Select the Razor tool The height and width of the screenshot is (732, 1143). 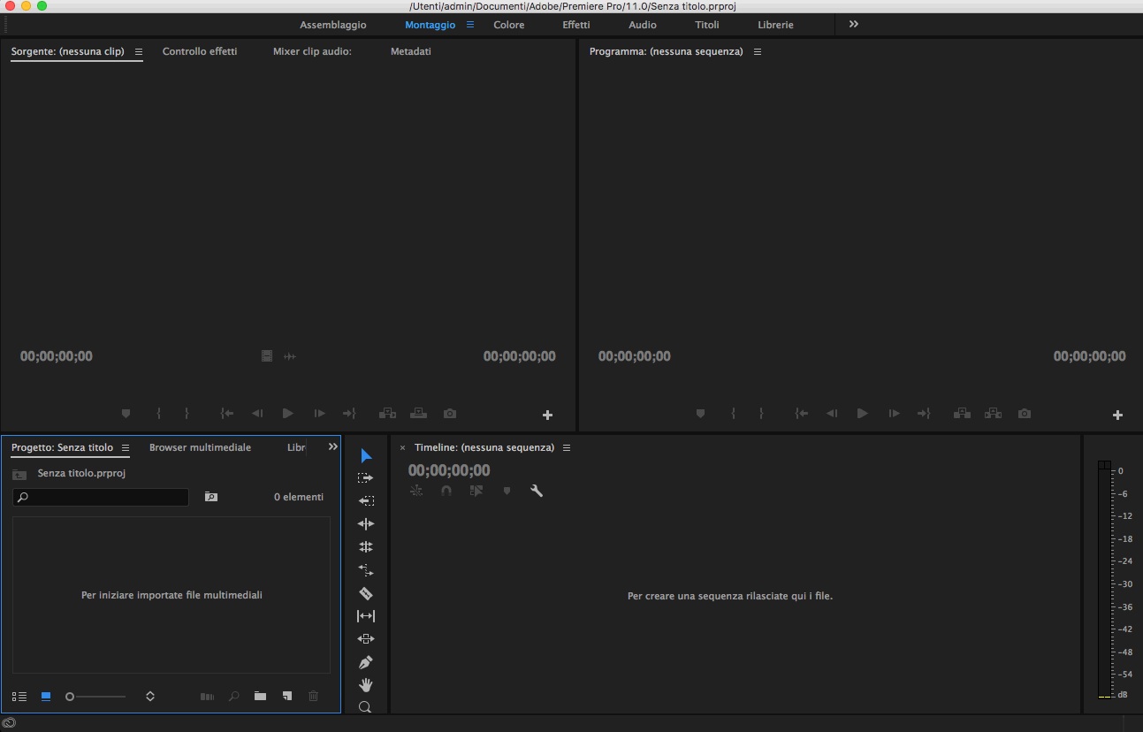click(x=366, y=593)
